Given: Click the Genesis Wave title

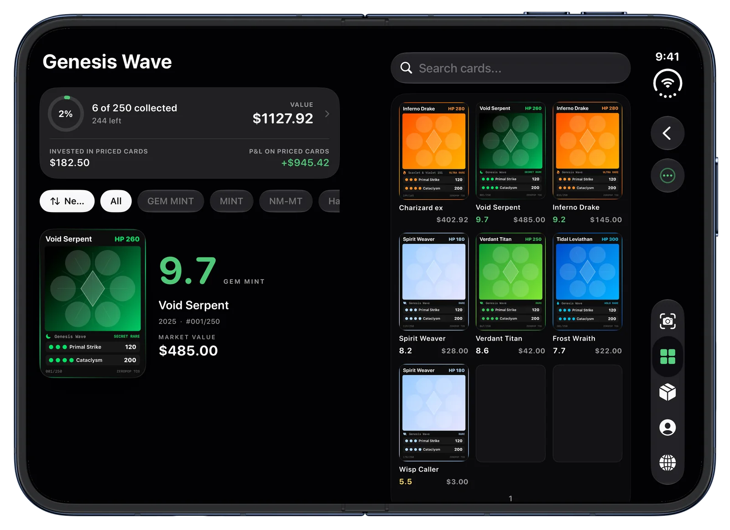Looking at the screenshot, I should [107, 62].
